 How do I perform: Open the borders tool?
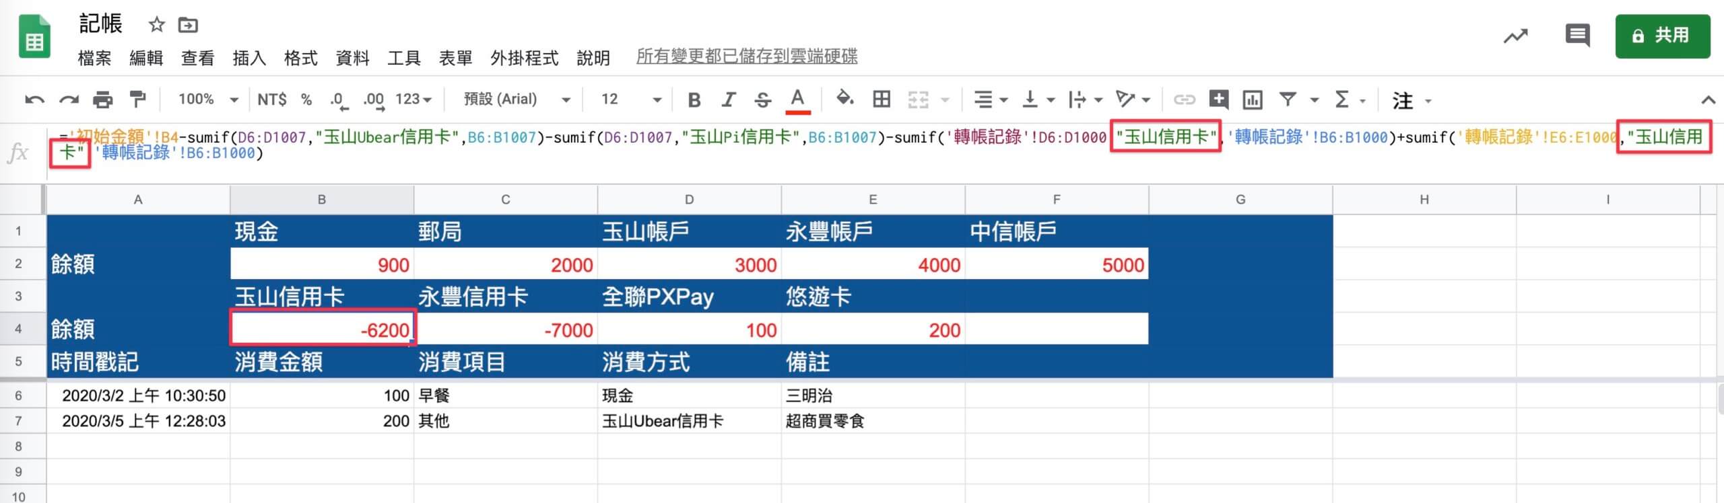click(x=881, y=100)
